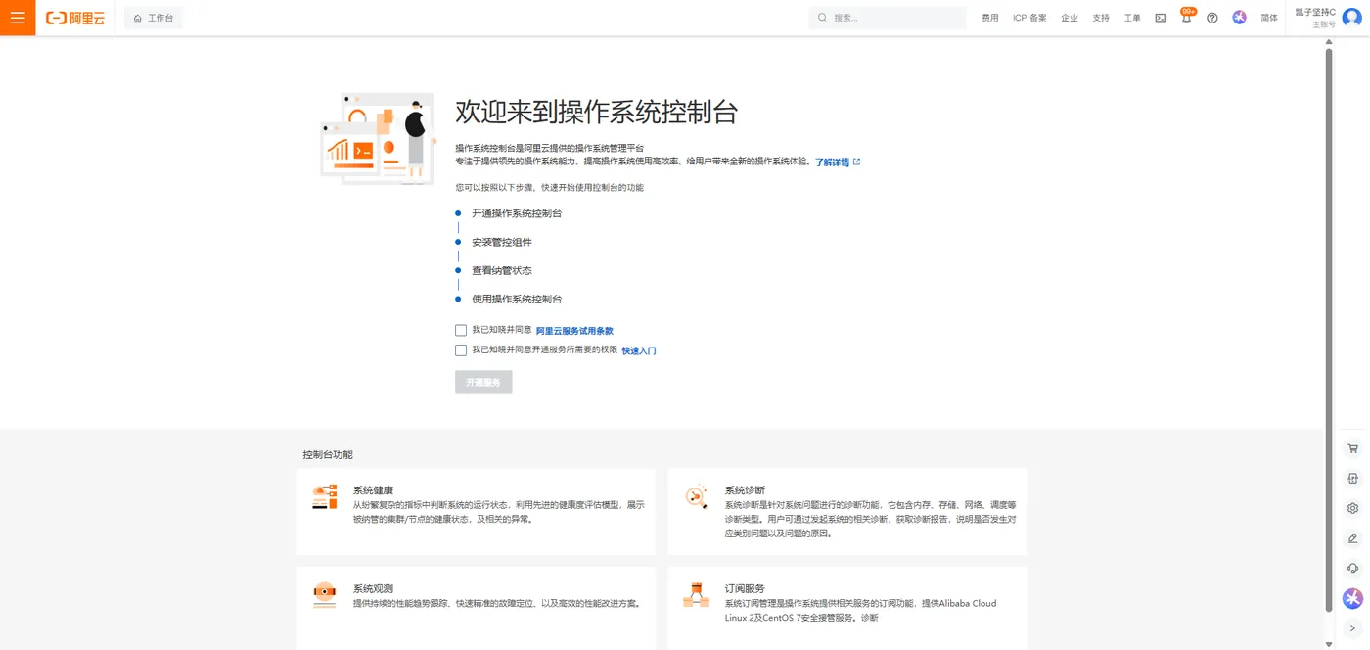1370x650 pixels.
Task: Open the hamburger navigation menu
Action: (18, 18)
